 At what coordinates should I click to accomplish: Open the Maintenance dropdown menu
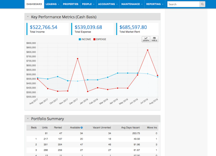coord(132,4)
